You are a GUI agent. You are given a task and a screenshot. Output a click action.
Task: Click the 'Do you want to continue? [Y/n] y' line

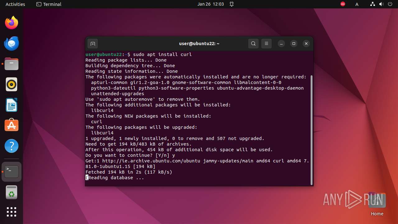click(x=130, y=155)
